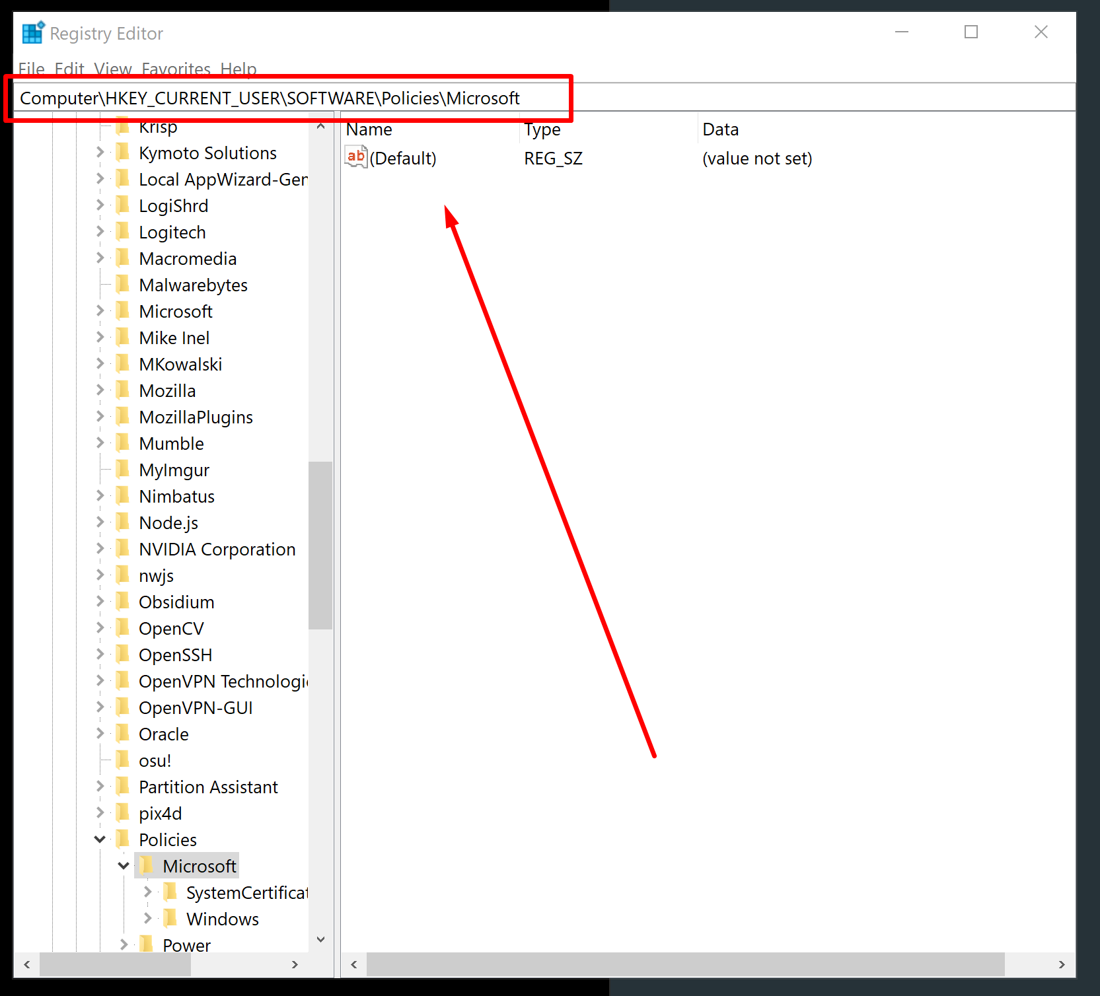Image resolution: width=1100 pixels, height=996 pixels.
Task: Collapse the Policies key
Action: (x=100, y=839)
